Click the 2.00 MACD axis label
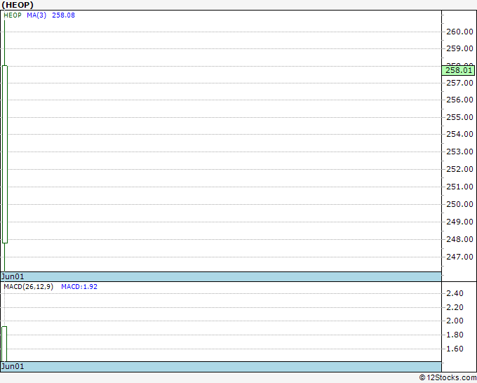This screenshot has height=383, width=477. (455, 321)
